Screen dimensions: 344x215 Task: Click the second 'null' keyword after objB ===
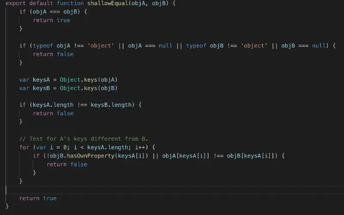tap(319, 45)
